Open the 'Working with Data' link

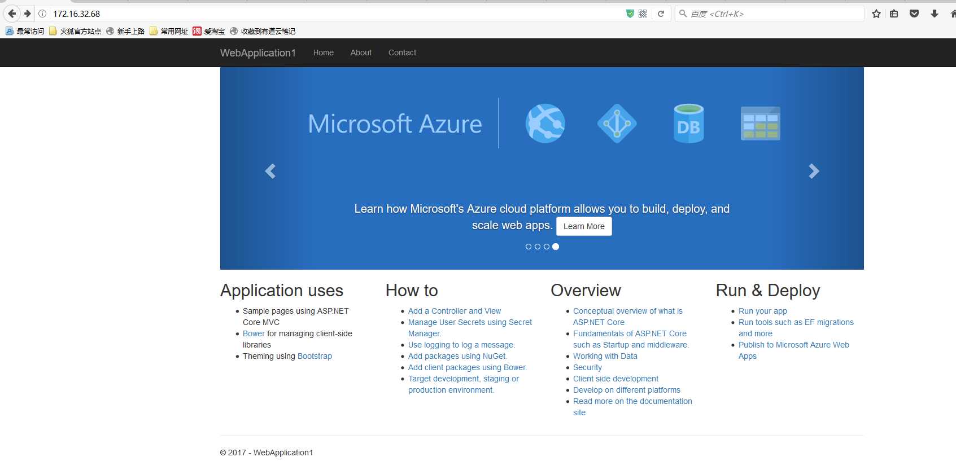coord(605,356)
